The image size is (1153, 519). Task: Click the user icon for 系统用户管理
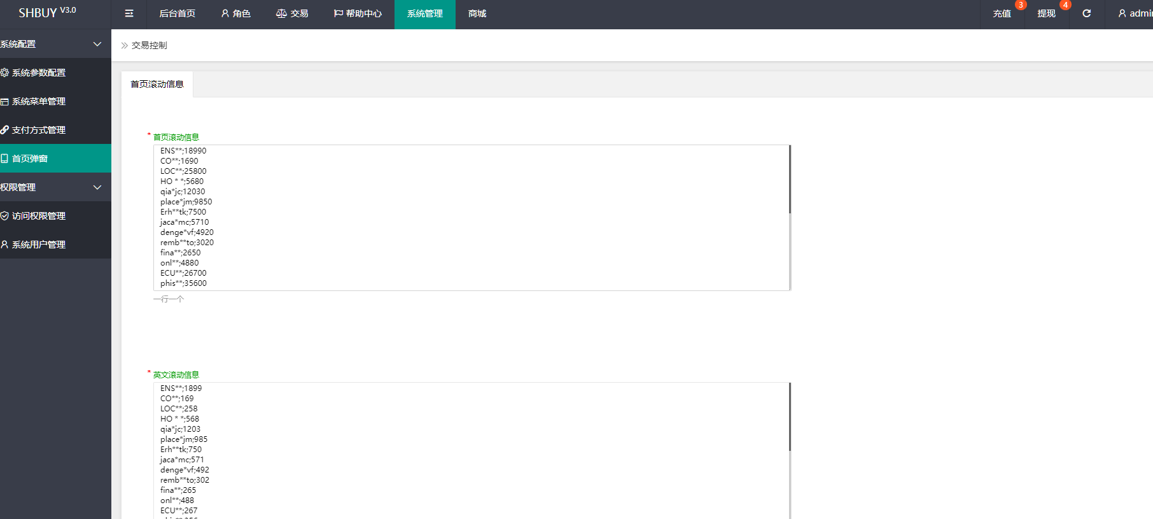point(4,245)
